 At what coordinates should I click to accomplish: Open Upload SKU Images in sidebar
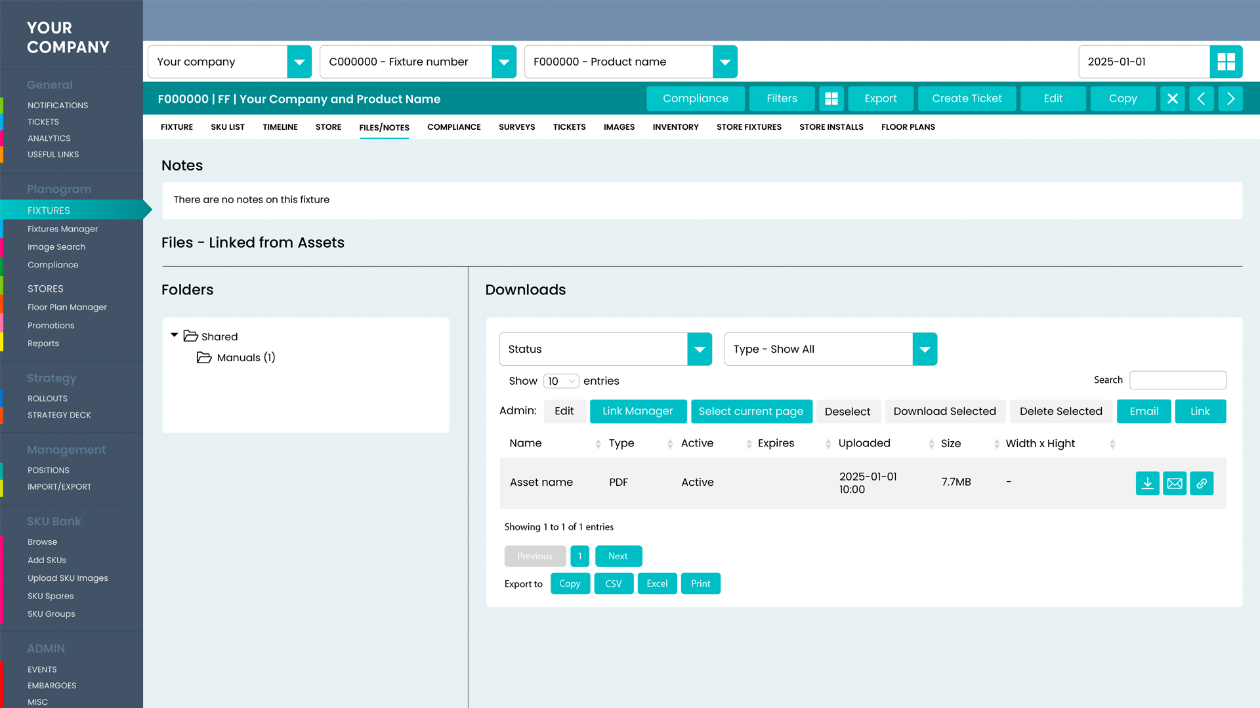coord(68,578)
